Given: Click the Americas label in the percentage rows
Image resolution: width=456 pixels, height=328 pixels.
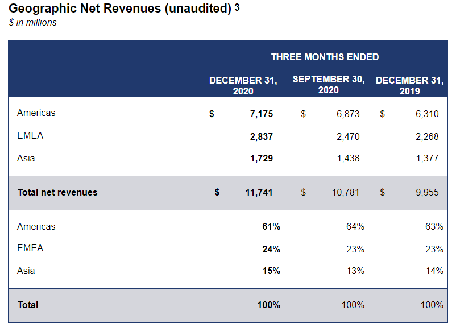Looking at the screenshot, I should 36,226.
